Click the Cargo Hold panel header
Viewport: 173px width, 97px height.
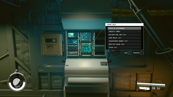coord(124,25)
